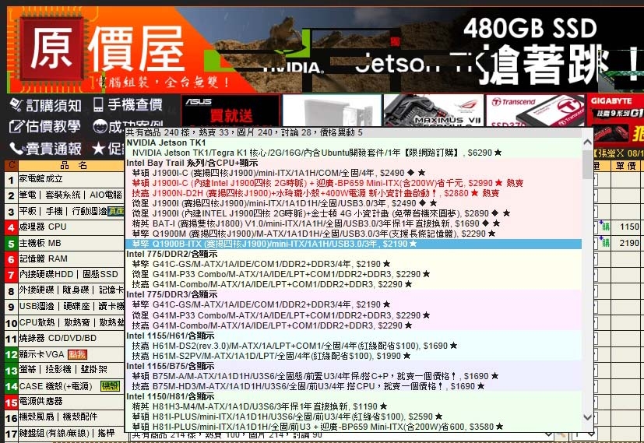The height and width of the screenshot is (443, 644).
Task: Click green badge beside CASE 機殼
Action: [x=110, y=386]
